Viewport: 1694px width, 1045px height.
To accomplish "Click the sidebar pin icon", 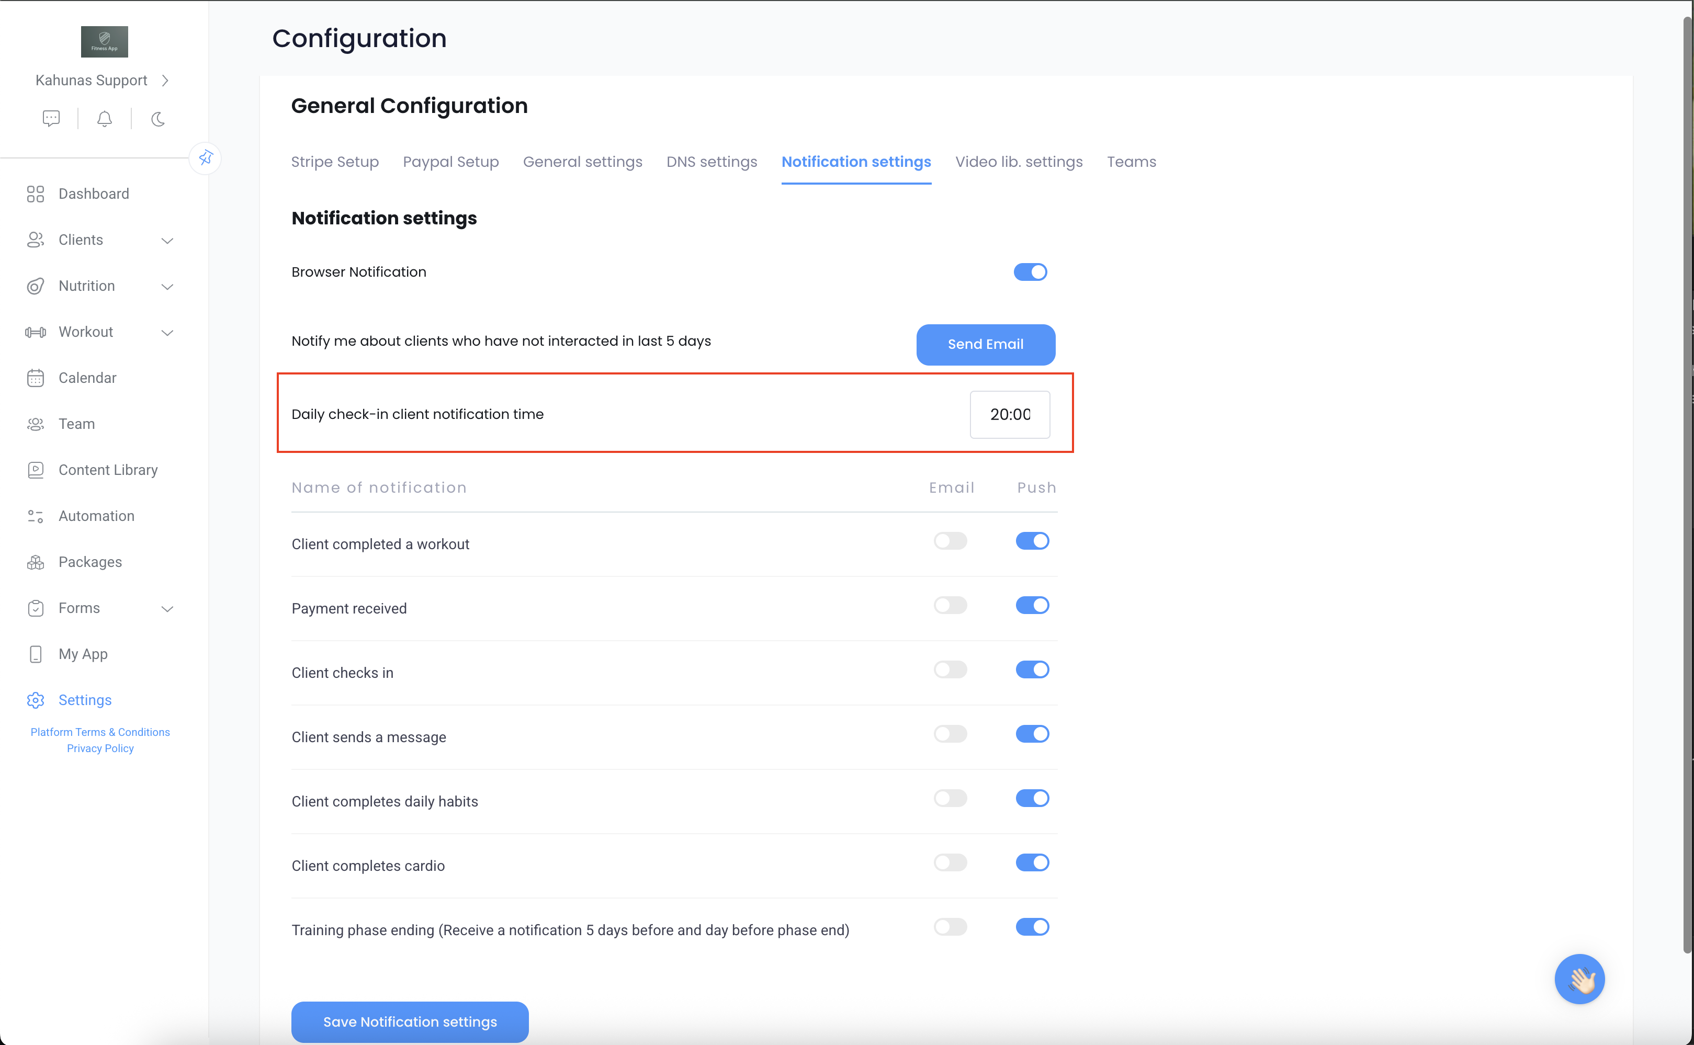I will [x=205, y=157].
